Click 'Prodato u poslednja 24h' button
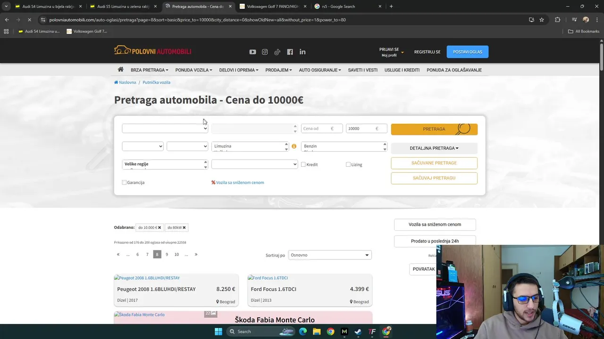Viewport: 604px width, 339px height. pyautogui.click(x=435, y=241)
